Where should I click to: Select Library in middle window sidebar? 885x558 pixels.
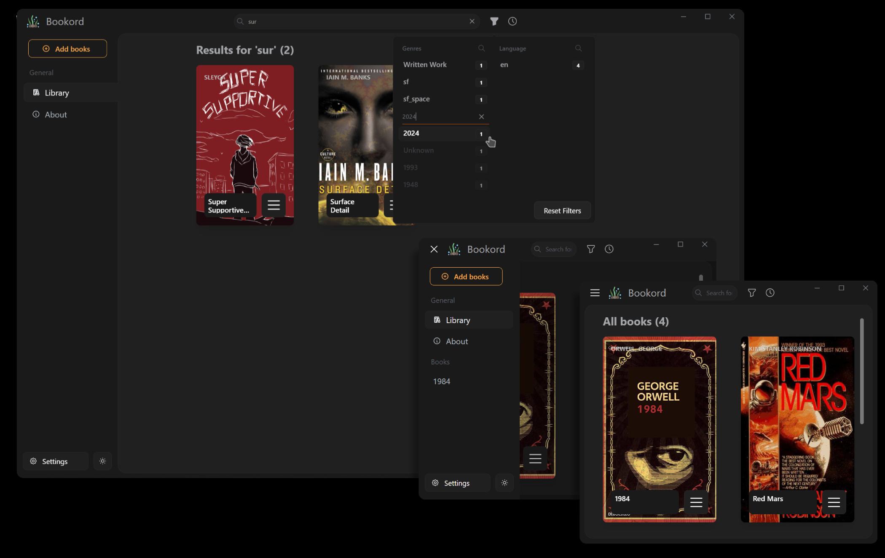point(458,320)
